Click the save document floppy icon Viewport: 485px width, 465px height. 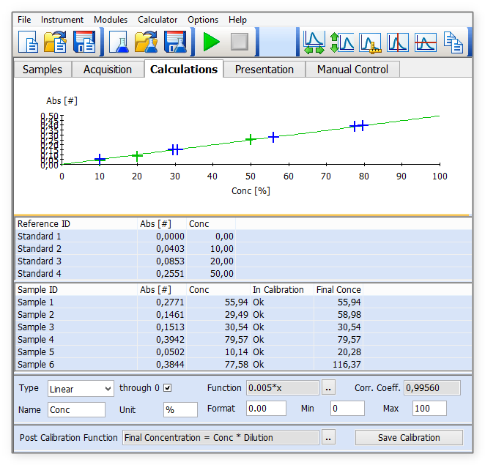click(x=84, y=42)
